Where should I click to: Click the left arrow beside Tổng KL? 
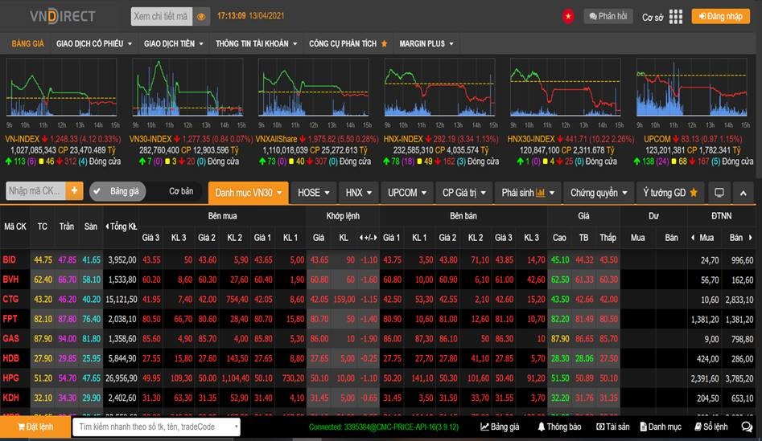(107, 227)
